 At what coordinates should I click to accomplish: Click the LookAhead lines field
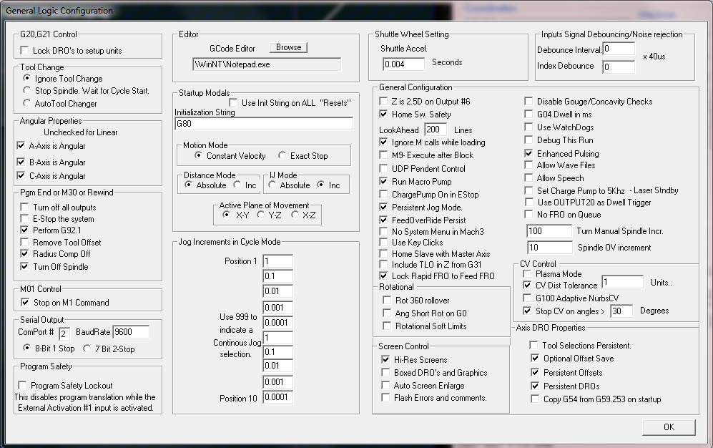pos(436,130)
